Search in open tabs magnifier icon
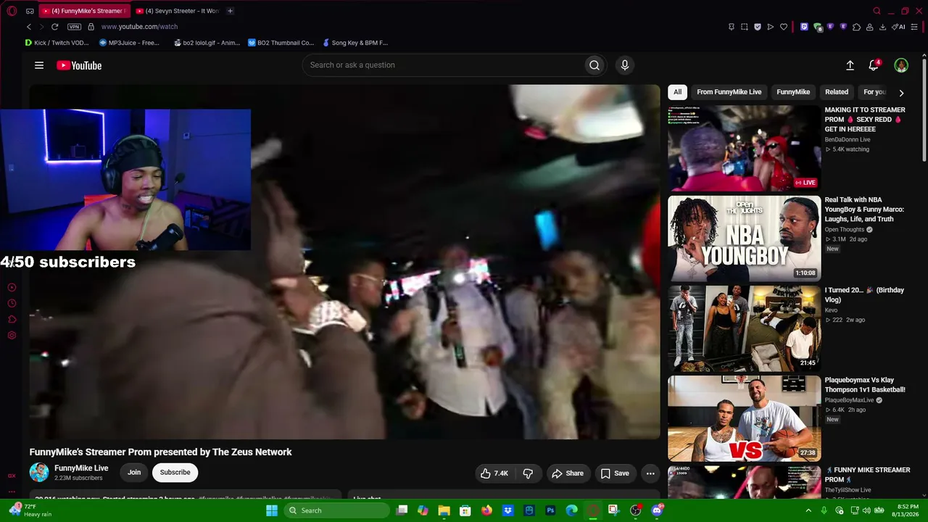Screen dimensions: 928x522 coord(877,11)
